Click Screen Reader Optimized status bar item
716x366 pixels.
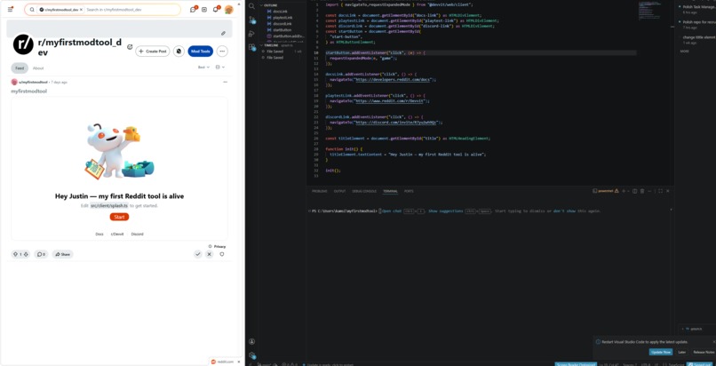576,364
